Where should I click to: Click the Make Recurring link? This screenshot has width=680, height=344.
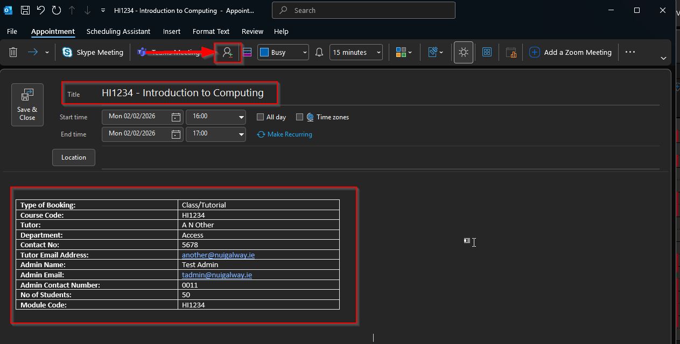coord(290,134)
